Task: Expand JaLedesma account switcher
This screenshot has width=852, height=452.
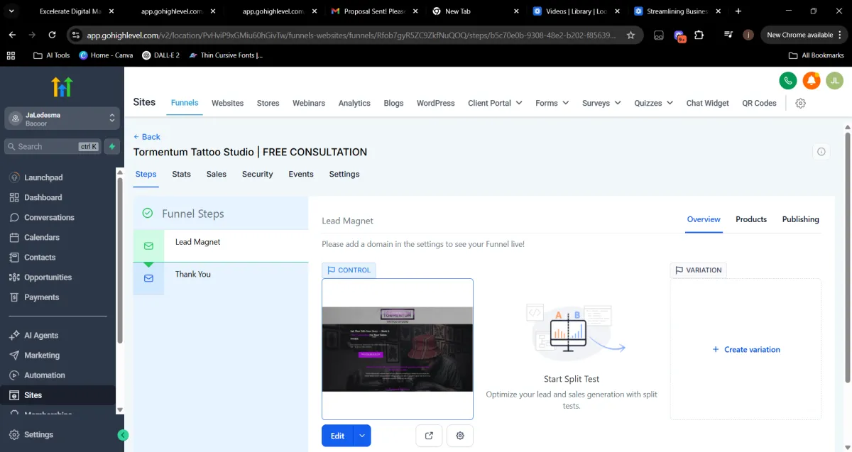Action: tap(62, 118)
